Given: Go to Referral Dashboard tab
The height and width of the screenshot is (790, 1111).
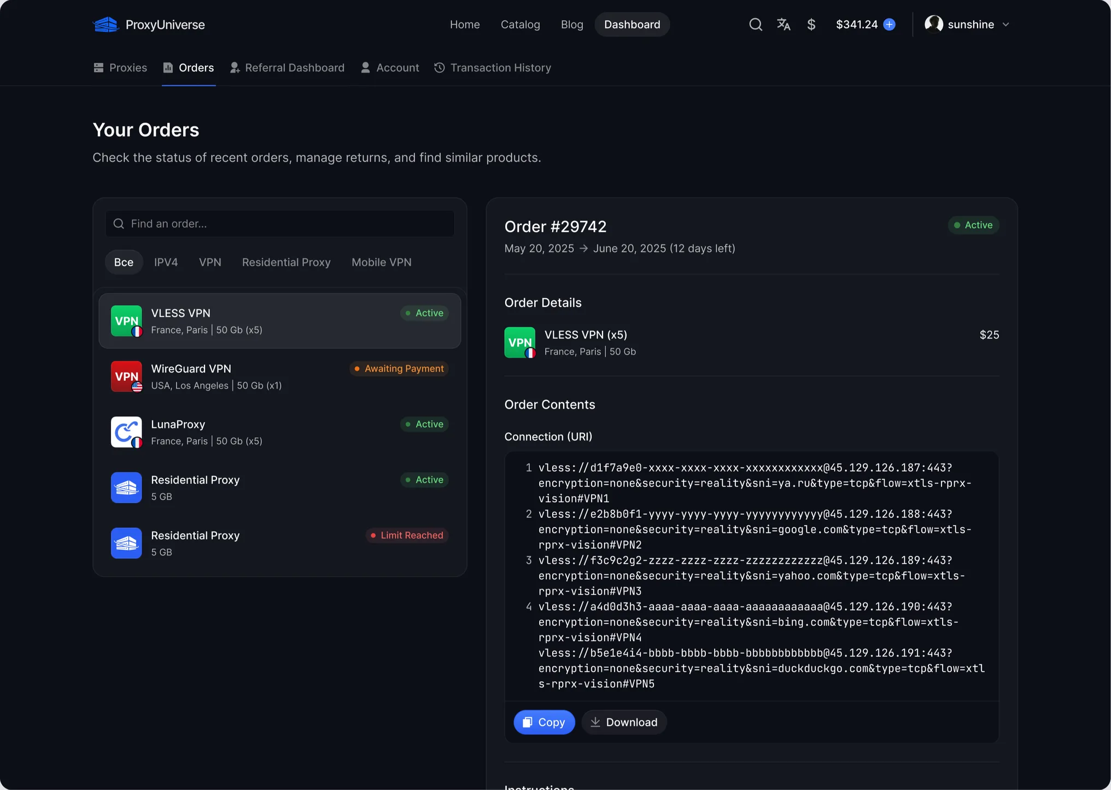Looking at the screenshot, I should (287, 68).
